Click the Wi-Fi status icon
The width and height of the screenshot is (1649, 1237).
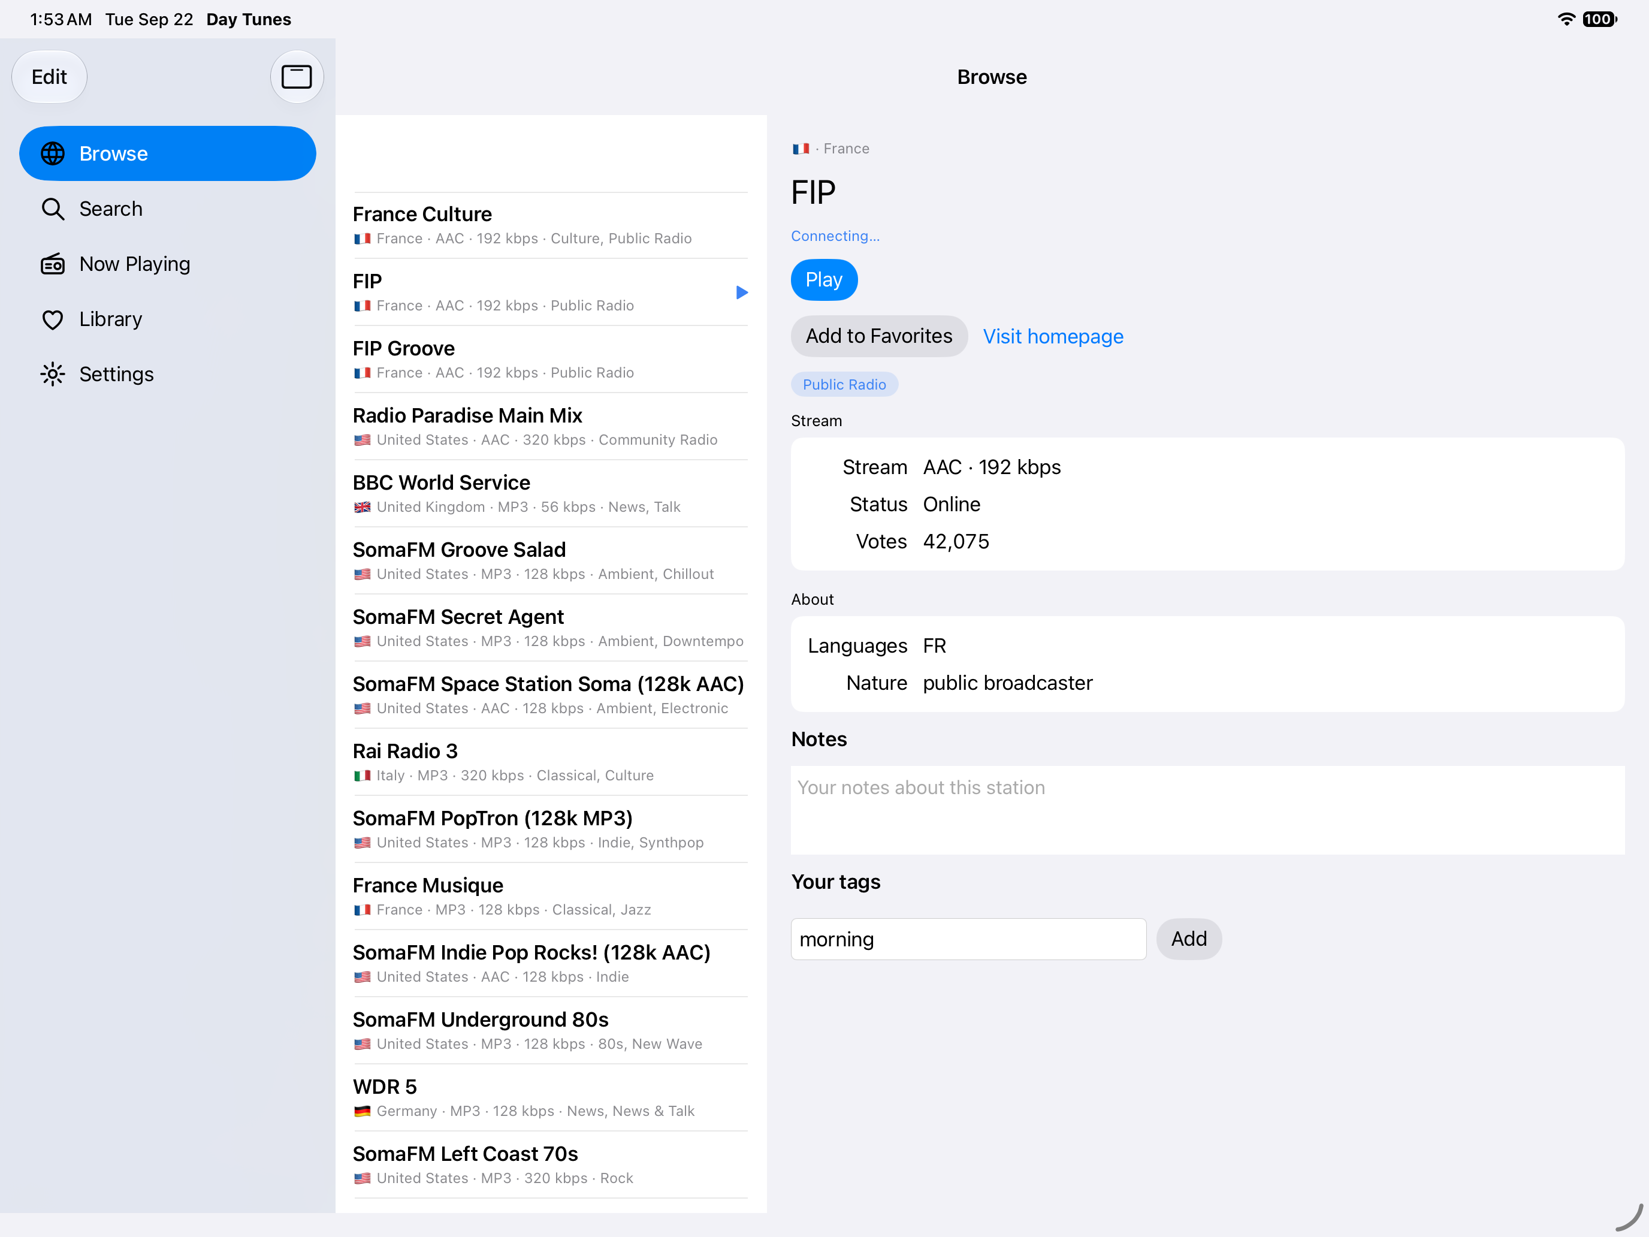[x=1566, y=19]
